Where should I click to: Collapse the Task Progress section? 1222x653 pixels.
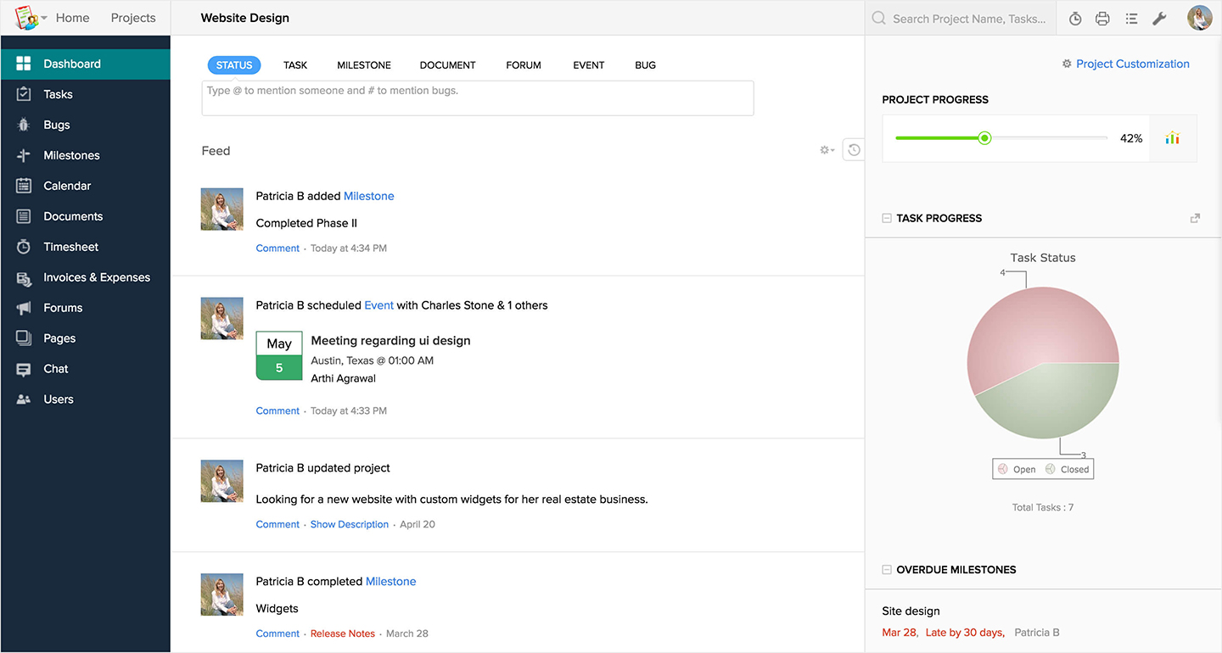887,218
